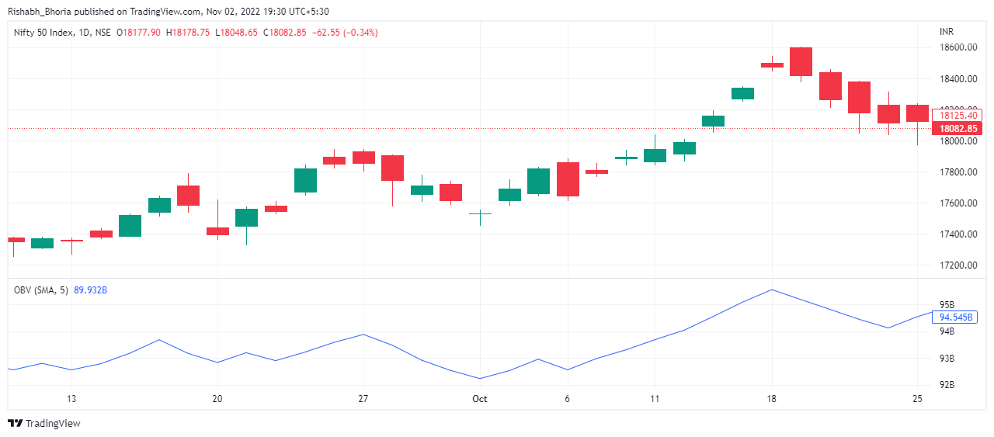Click the 18 date marker on time axis
This screenshot has height=437, width=994.
click(772, 399)
